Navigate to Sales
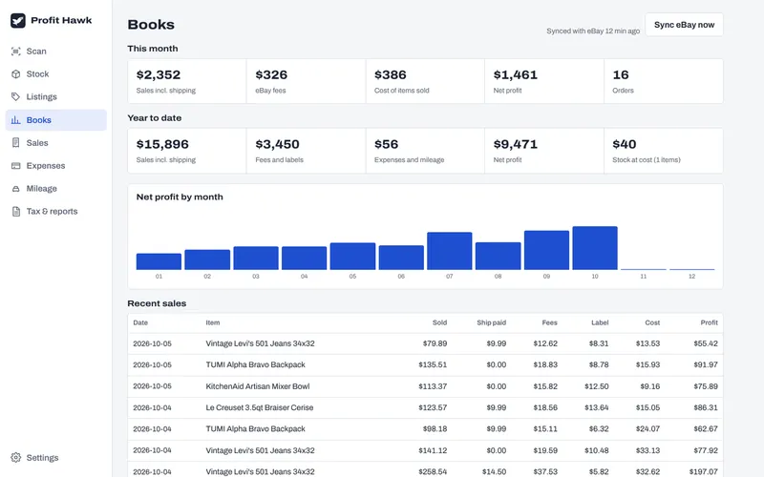764x477 pixels. point(56,142)
